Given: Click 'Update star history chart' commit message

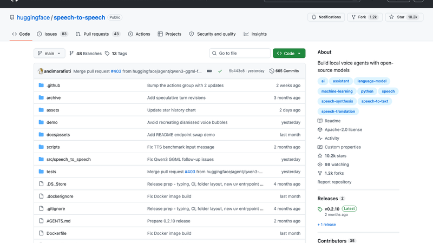Looking at the screenshot, I should tap(171, 110).
